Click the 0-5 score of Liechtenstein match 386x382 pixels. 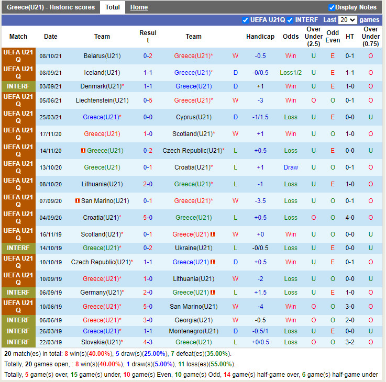[x=148, y=100]
